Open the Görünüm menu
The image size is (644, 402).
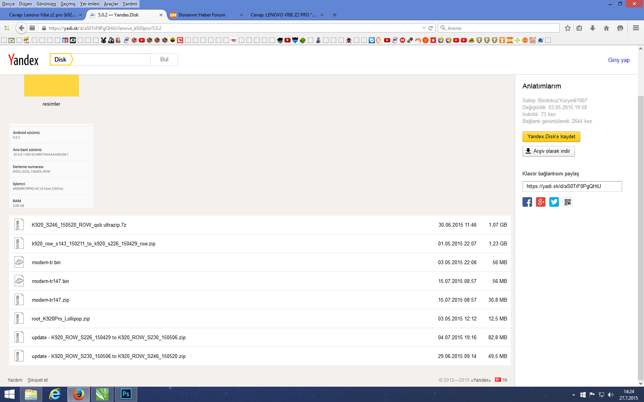(46, 4)
